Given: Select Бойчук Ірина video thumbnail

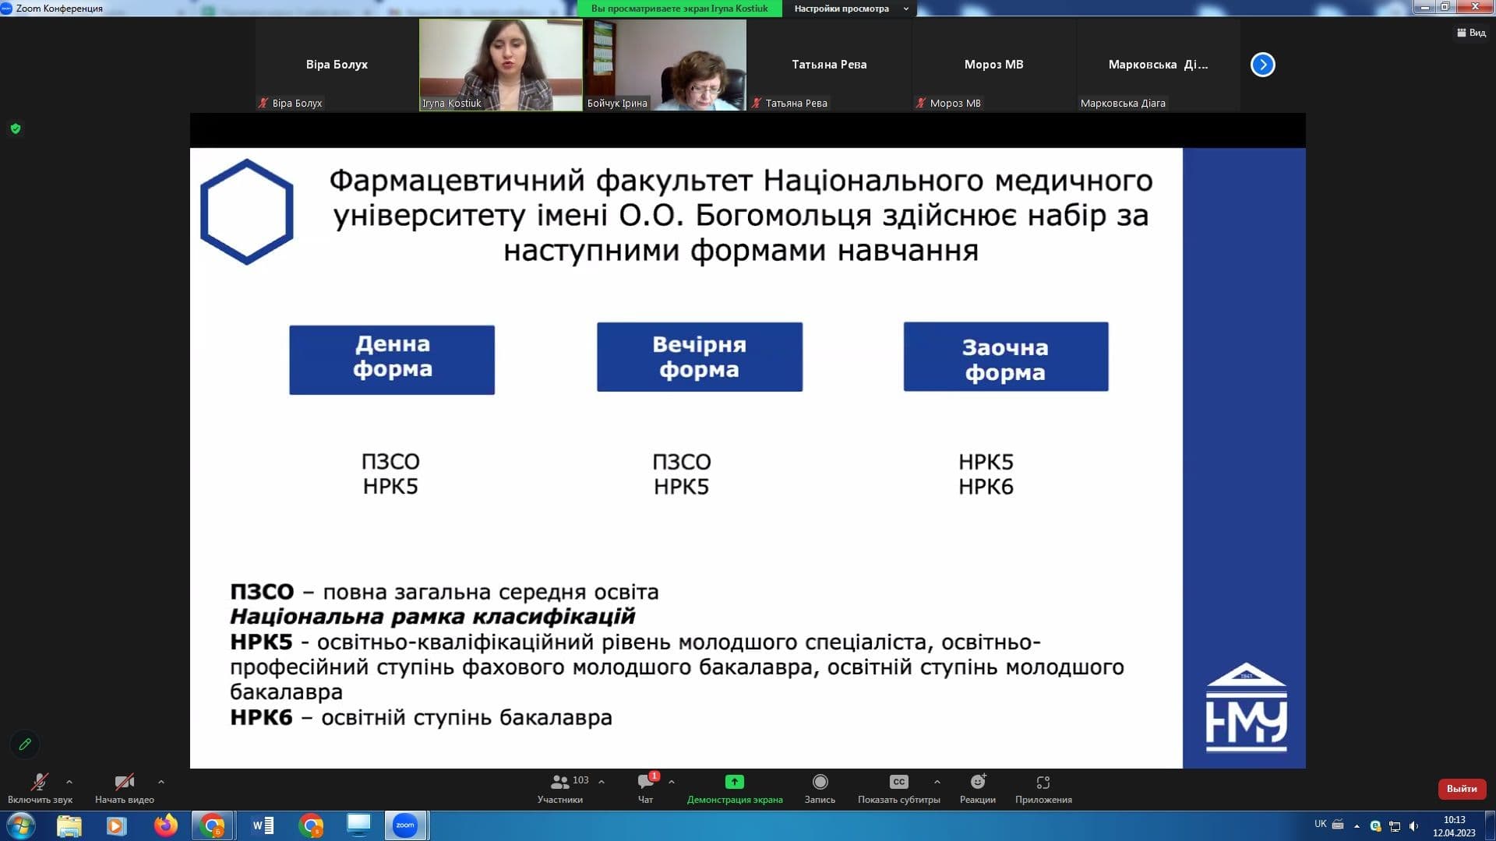Looking at the screenshot, I should point(665,65).
